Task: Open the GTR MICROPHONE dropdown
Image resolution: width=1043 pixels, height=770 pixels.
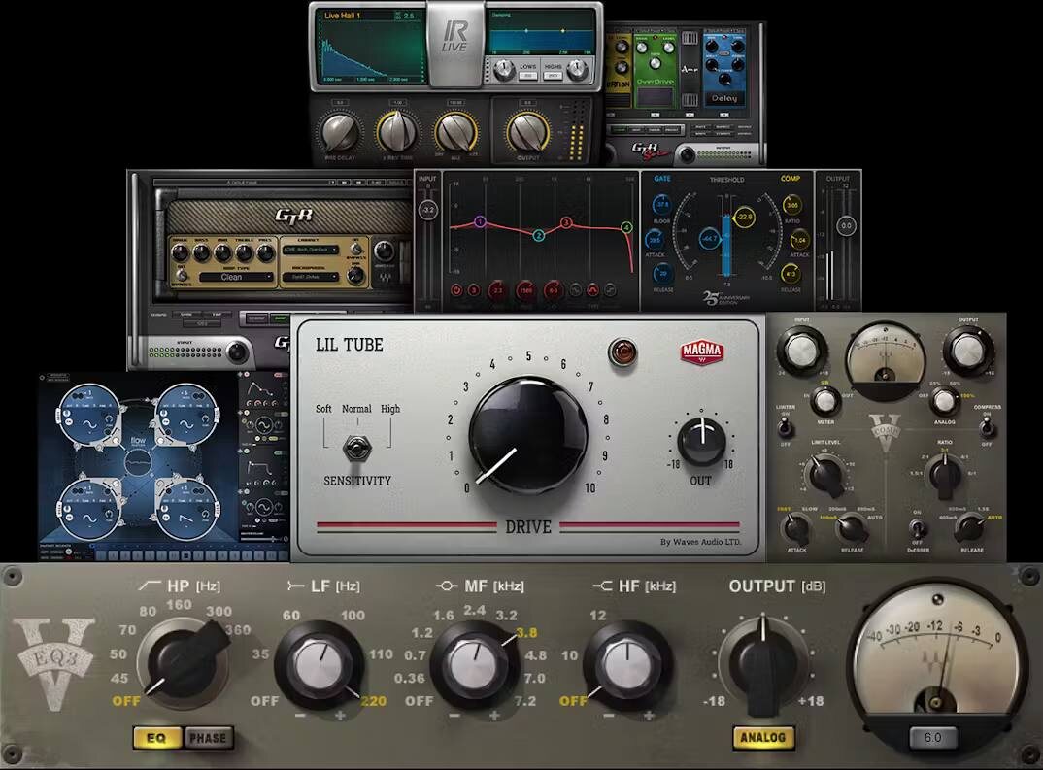Action: pyautogui.click(x=311, y=277)
